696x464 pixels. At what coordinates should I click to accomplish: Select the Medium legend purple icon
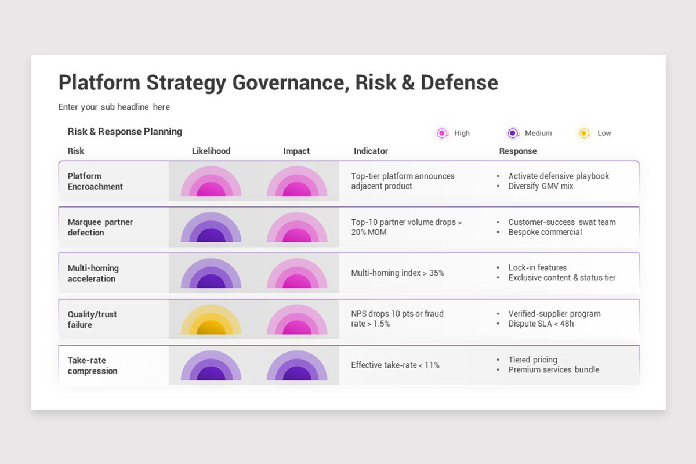click(513, 133)
